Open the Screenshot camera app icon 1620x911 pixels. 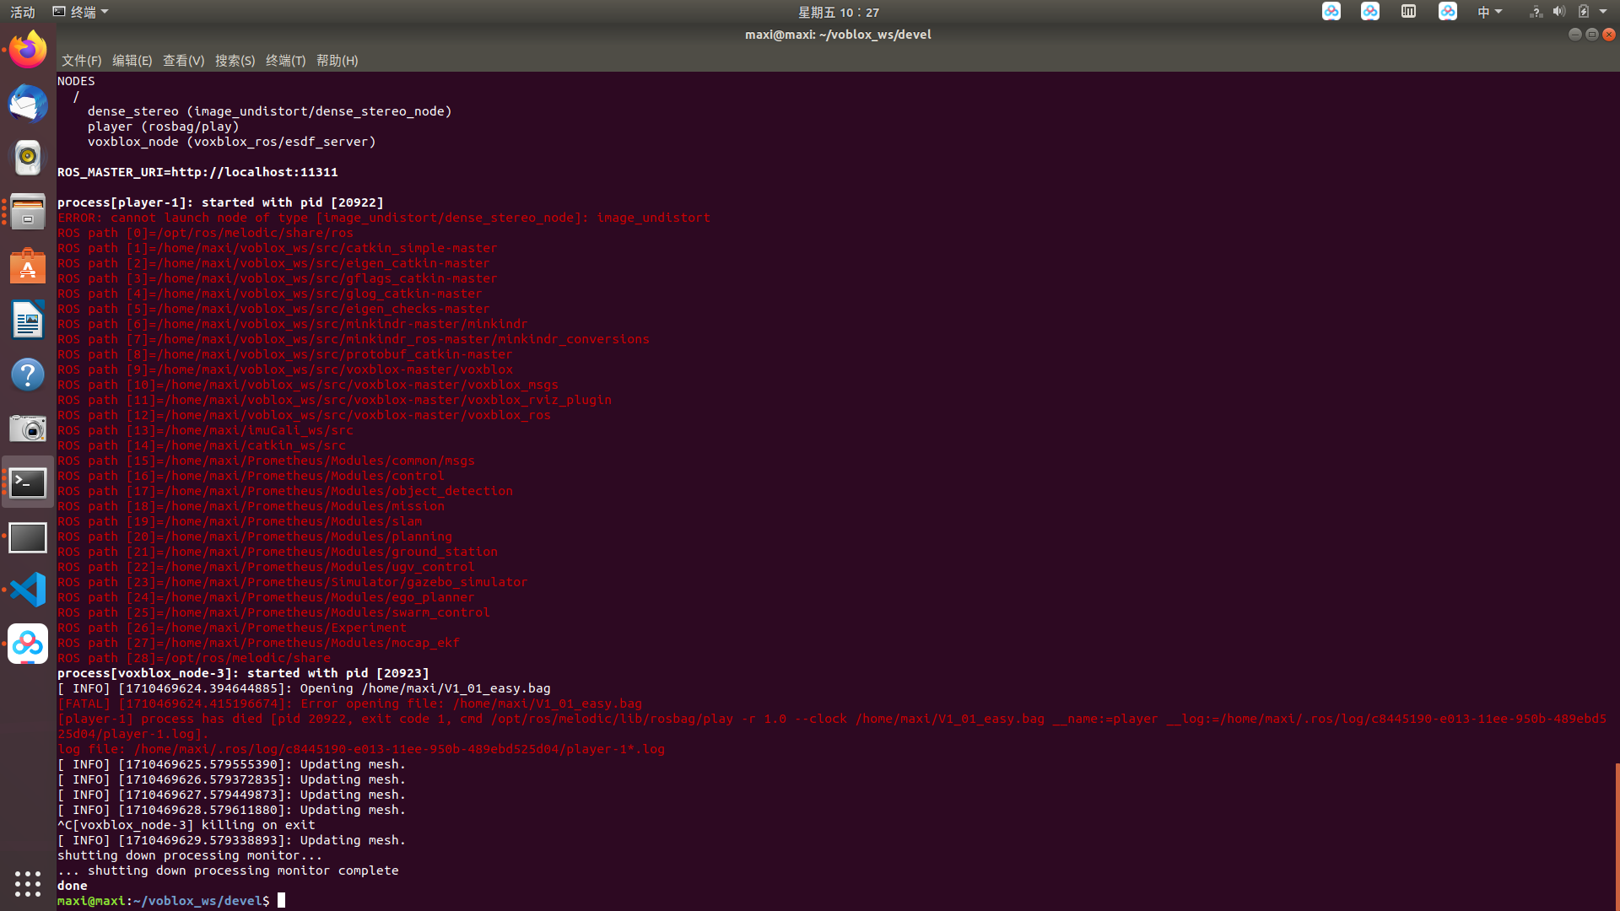[28, 429]
